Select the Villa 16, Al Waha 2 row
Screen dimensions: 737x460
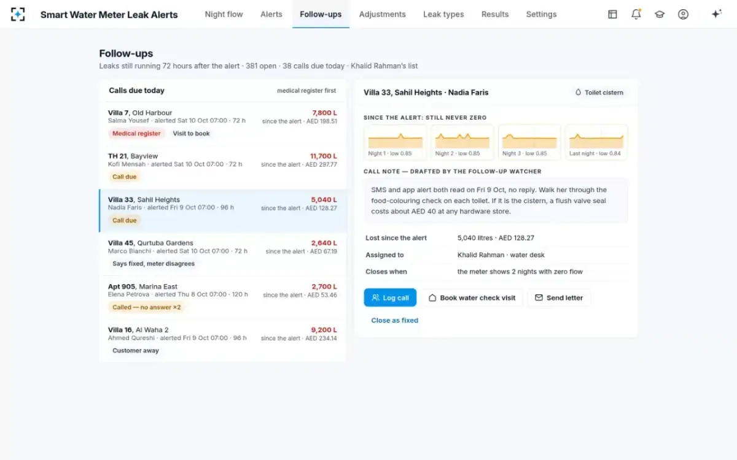tap(222, 341)
